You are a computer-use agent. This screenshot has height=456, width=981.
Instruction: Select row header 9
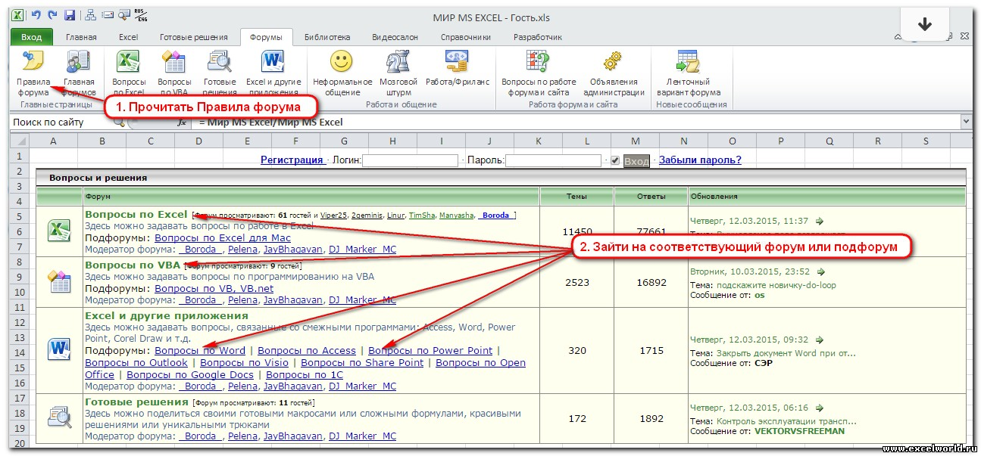[20, 277]
